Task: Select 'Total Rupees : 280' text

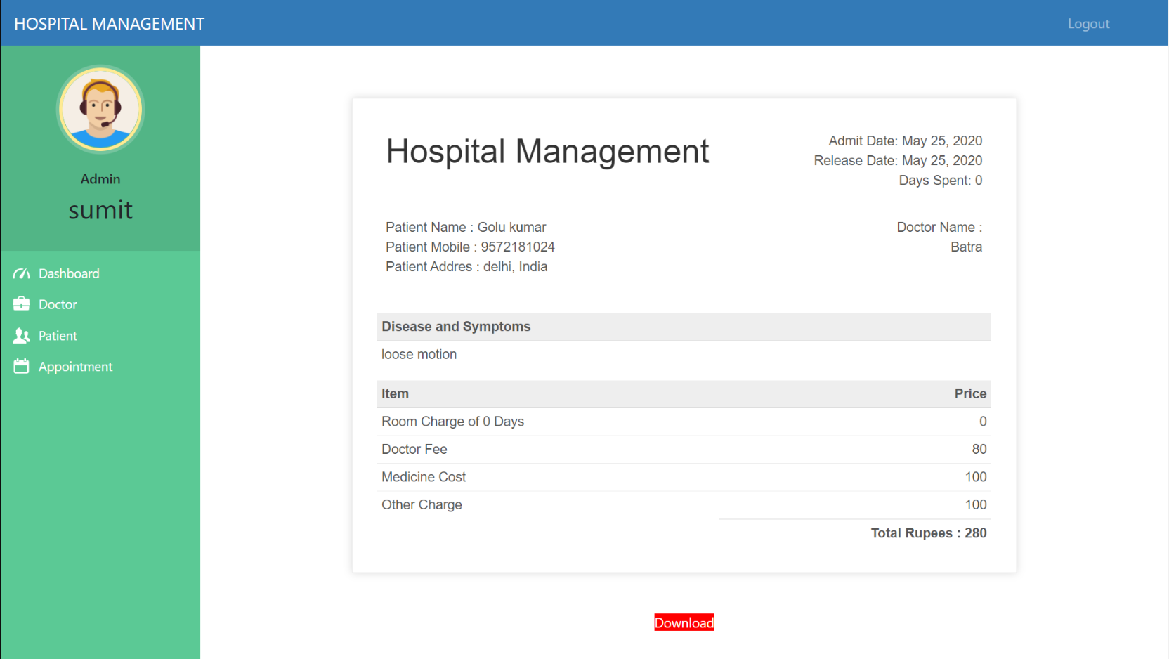Action: (929, 533)
